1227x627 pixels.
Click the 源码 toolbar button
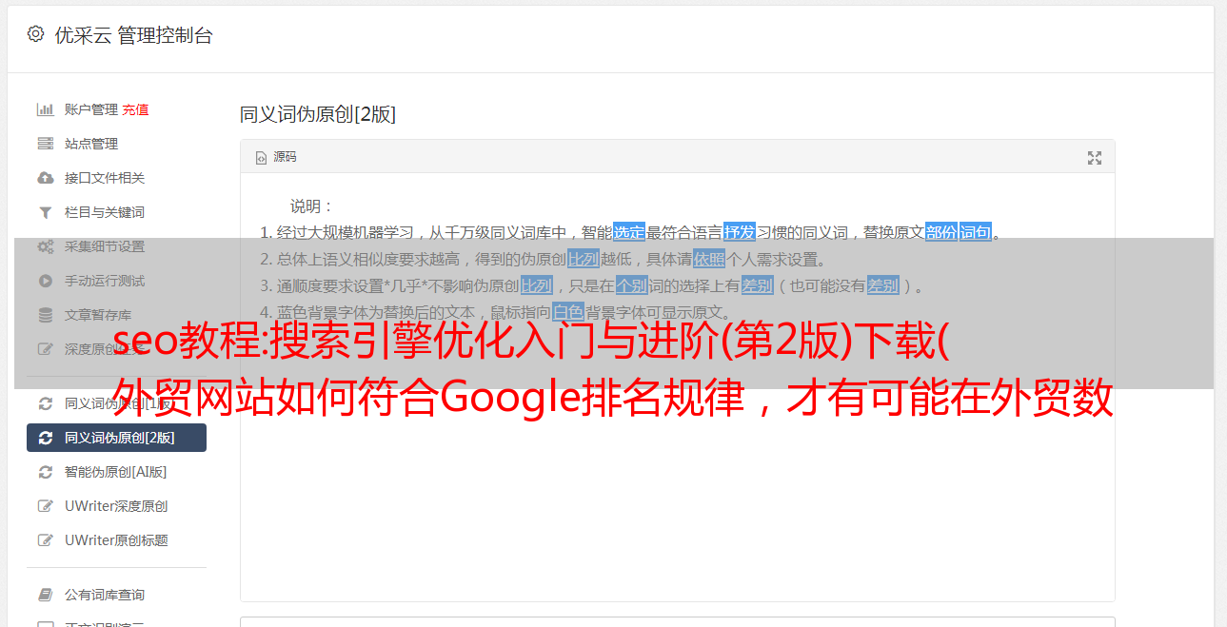(x=276, y=157)
